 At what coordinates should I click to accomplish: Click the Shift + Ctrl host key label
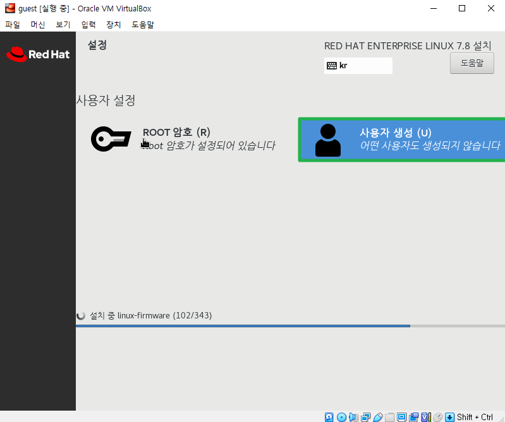point(475,417)
